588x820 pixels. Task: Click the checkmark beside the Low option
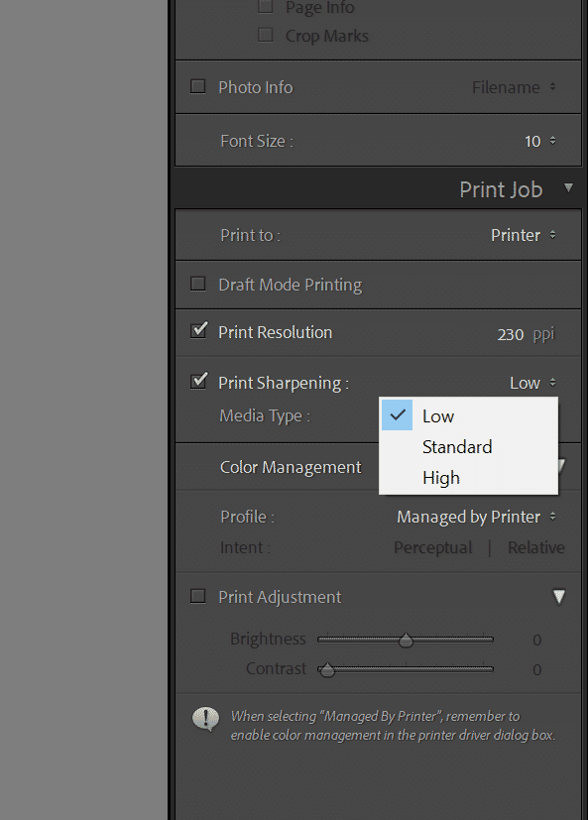point(397,414)
